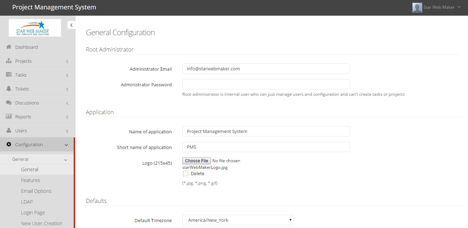
Task: Go to the LDAP configuration page
Action: point(27,202)
